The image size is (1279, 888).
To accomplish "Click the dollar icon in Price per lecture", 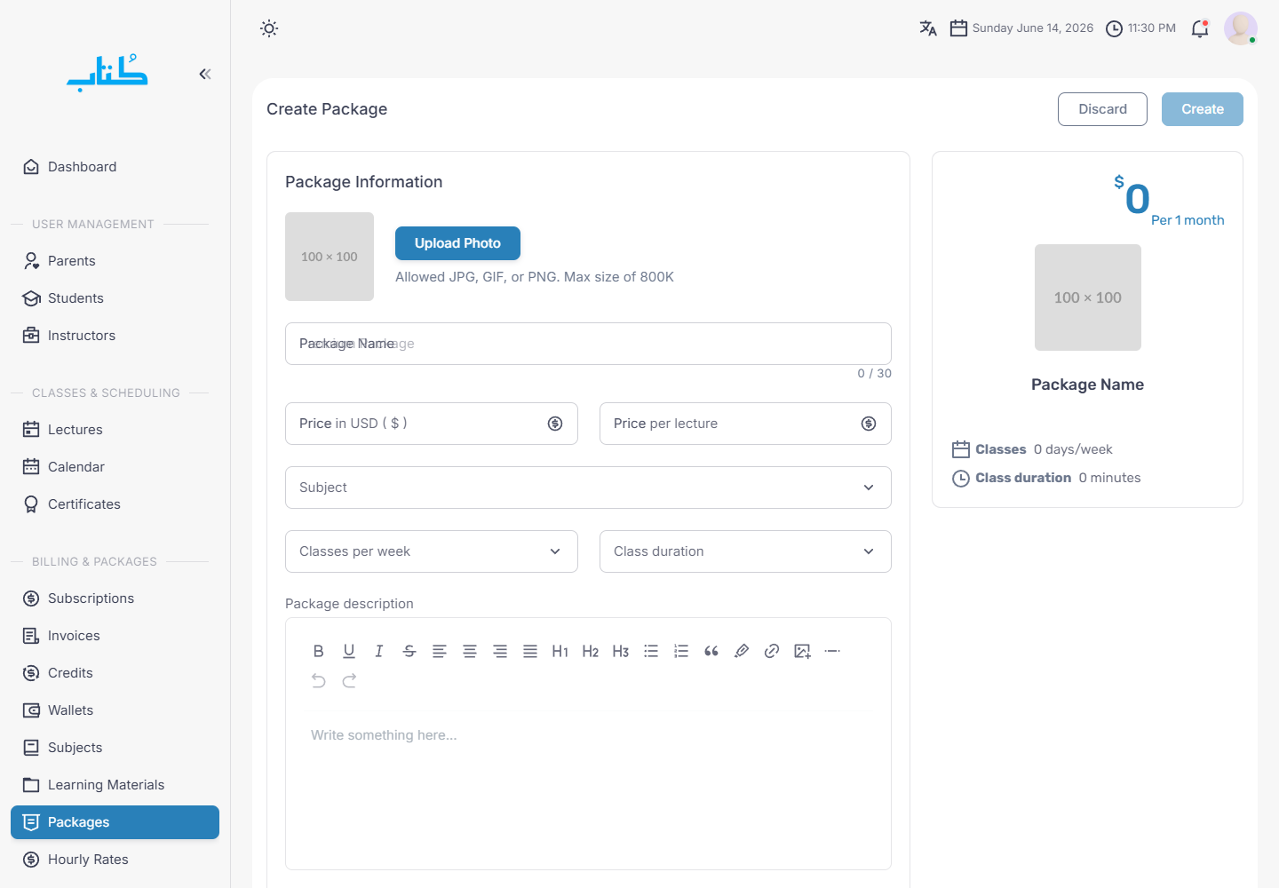I will coord(869,424).
